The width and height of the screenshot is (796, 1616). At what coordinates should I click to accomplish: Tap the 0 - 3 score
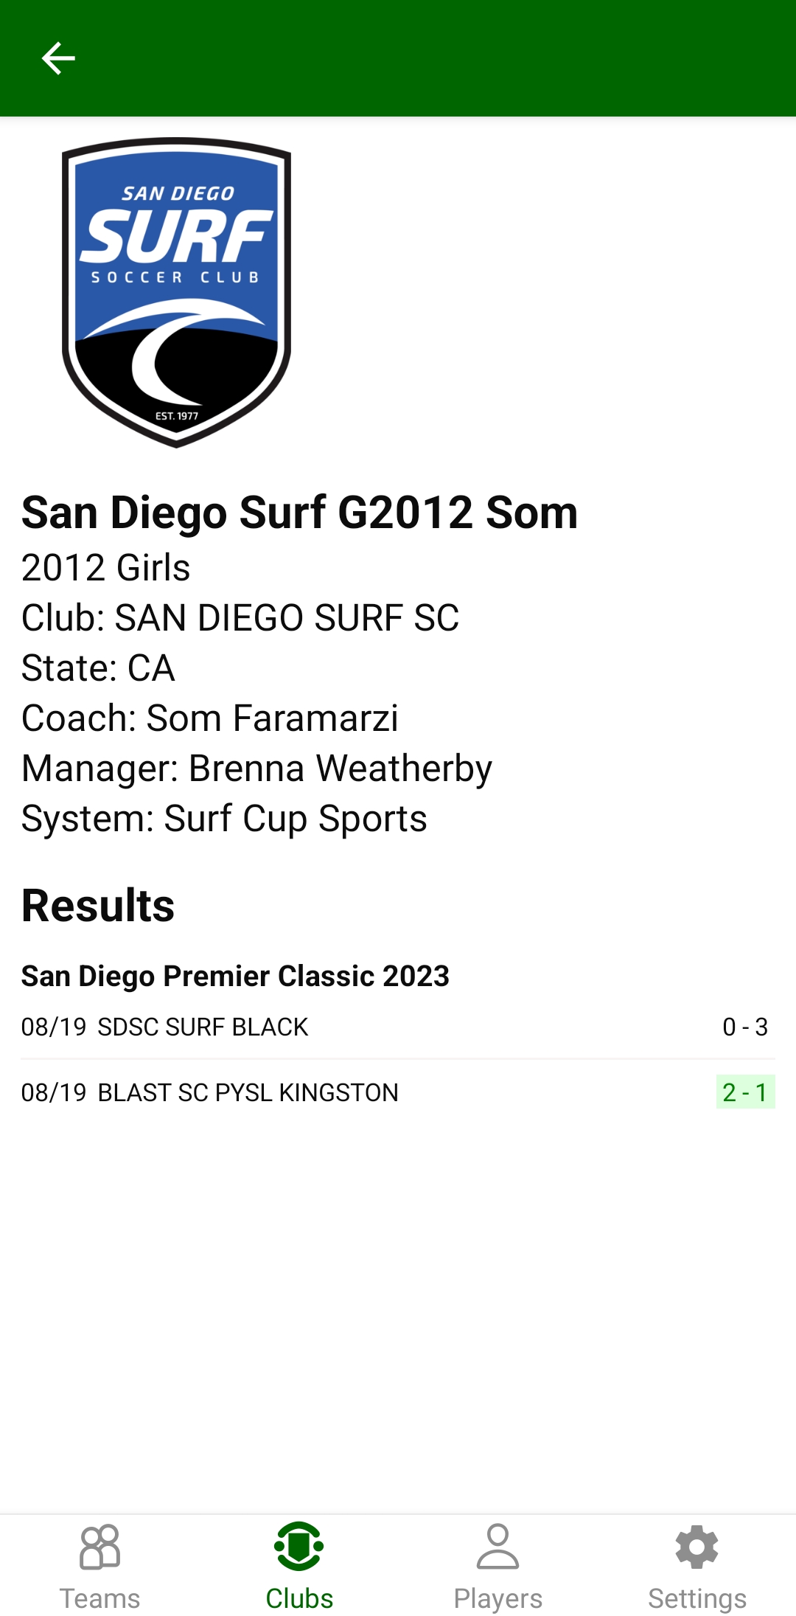pos(744,1027)
